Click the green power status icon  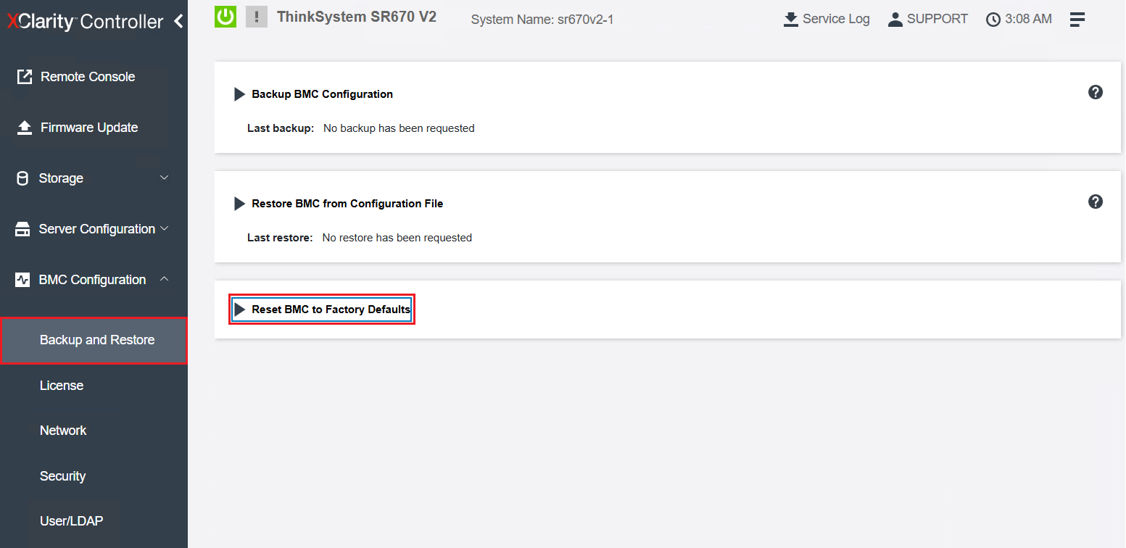[226, 17]
